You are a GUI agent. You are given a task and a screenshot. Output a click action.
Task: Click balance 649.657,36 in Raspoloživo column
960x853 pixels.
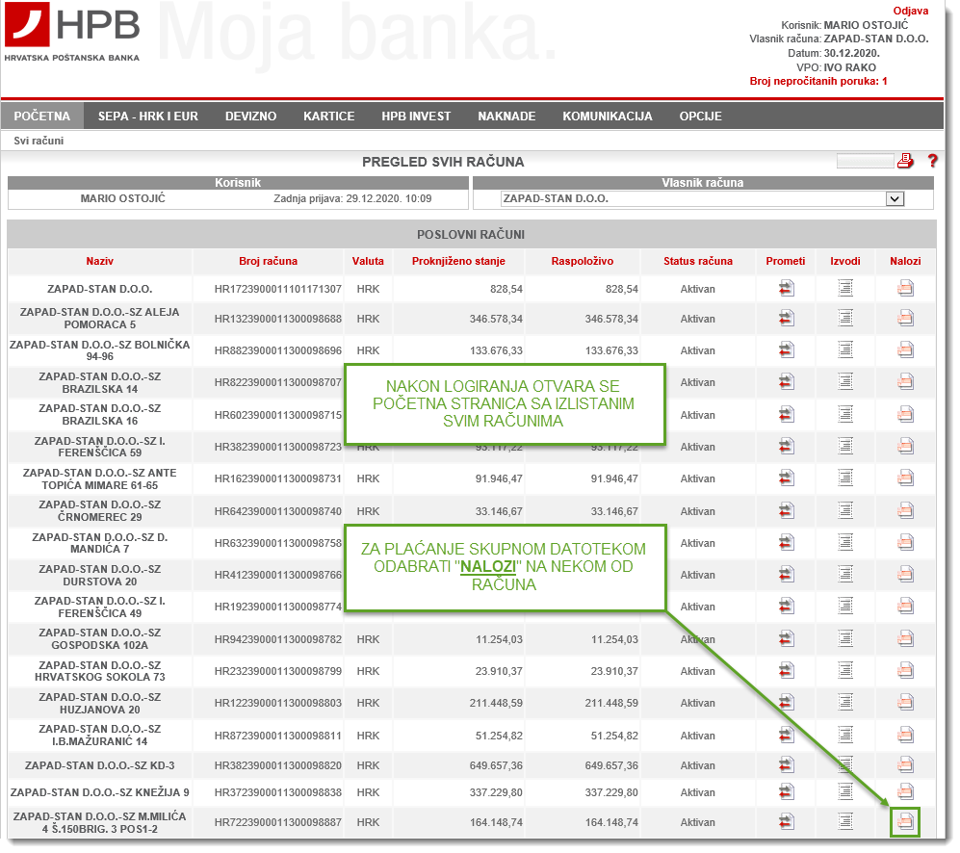pos(611,765)
